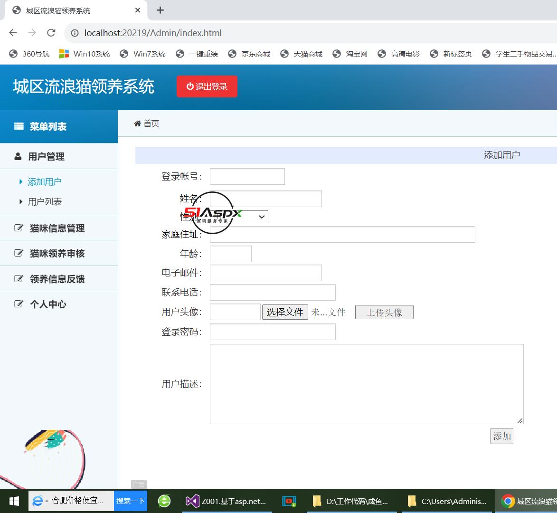Screen dimensions: 557x513
Task: Click the browser refresh icon
Action: coord(51,33)
